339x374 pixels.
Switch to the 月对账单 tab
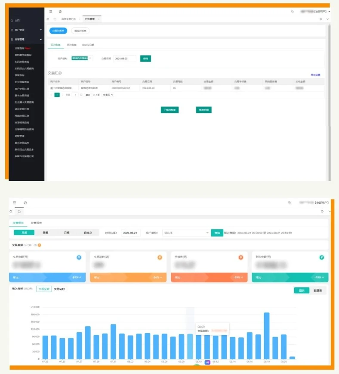71,45
